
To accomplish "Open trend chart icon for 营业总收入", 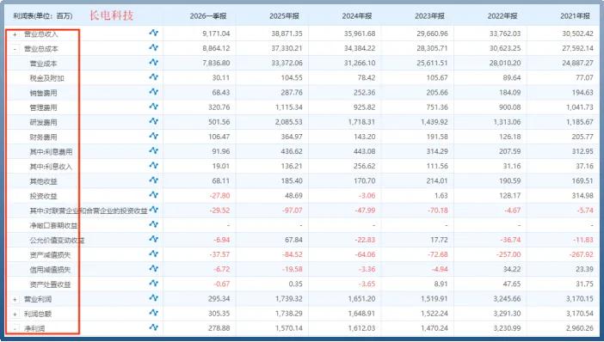I will 154,34.
